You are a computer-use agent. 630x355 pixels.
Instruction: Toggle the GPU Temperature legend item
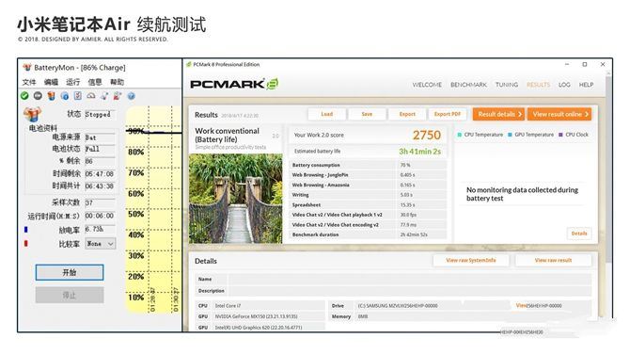[530, 135]
